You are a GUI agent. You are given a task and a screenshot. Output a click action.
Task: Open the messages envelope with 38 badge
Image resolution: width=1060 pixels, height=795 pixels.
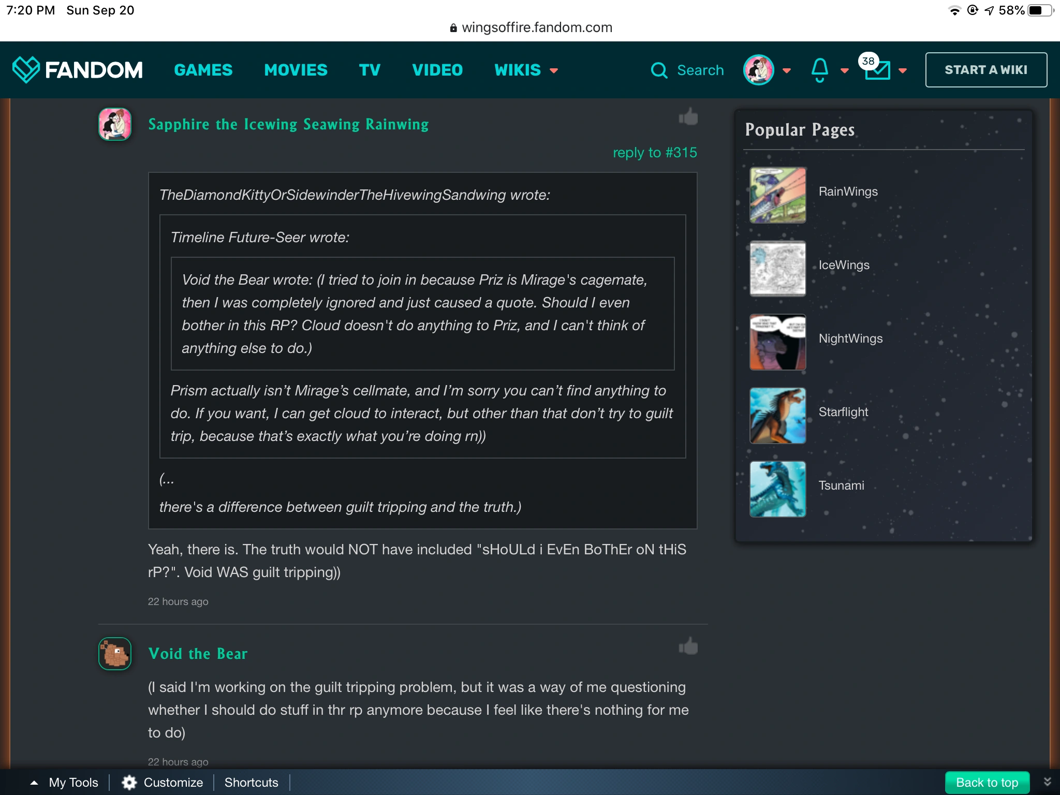[877, 70]
